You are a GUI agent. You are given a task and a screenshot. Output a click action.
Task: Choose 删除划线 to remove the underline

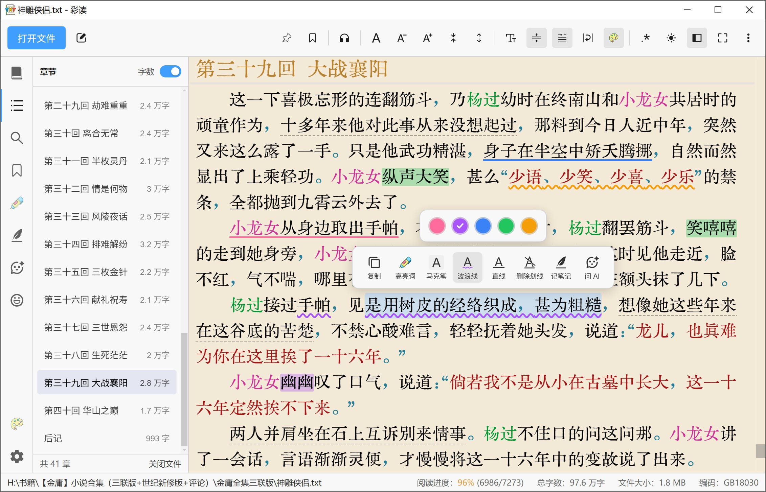pos(530,267)
